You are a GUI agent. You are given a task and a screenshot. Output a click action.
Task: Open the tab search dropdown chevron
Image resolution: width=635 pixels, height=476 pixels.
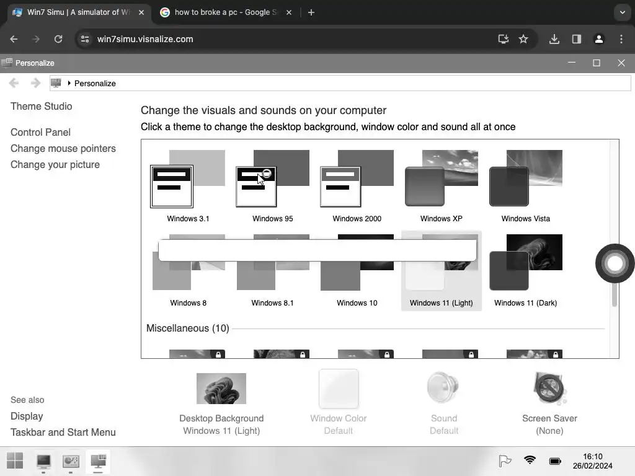pos(623,12)
